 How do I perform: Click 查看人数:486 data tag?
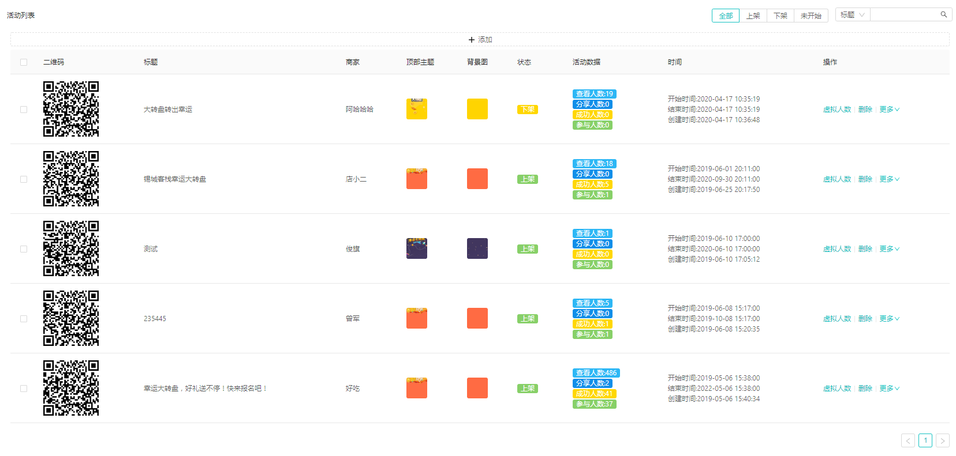click(596, 373)
